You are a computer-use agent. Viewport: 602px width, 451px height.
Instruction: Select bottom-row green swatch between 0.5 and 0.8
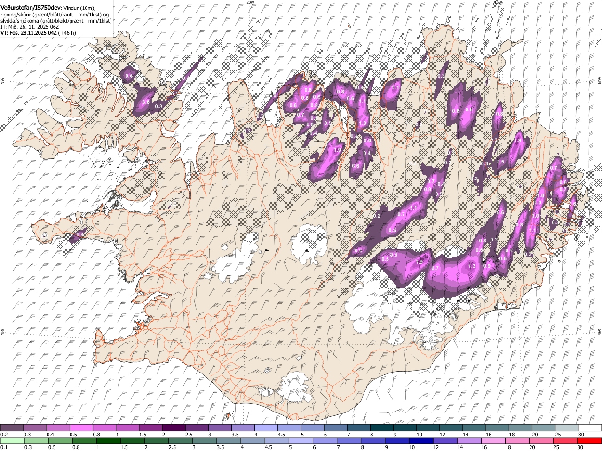(x=60, y=441)
